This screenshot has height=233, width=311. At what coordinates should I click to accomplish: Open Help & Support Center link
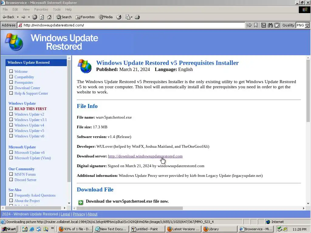pos(31,93)
